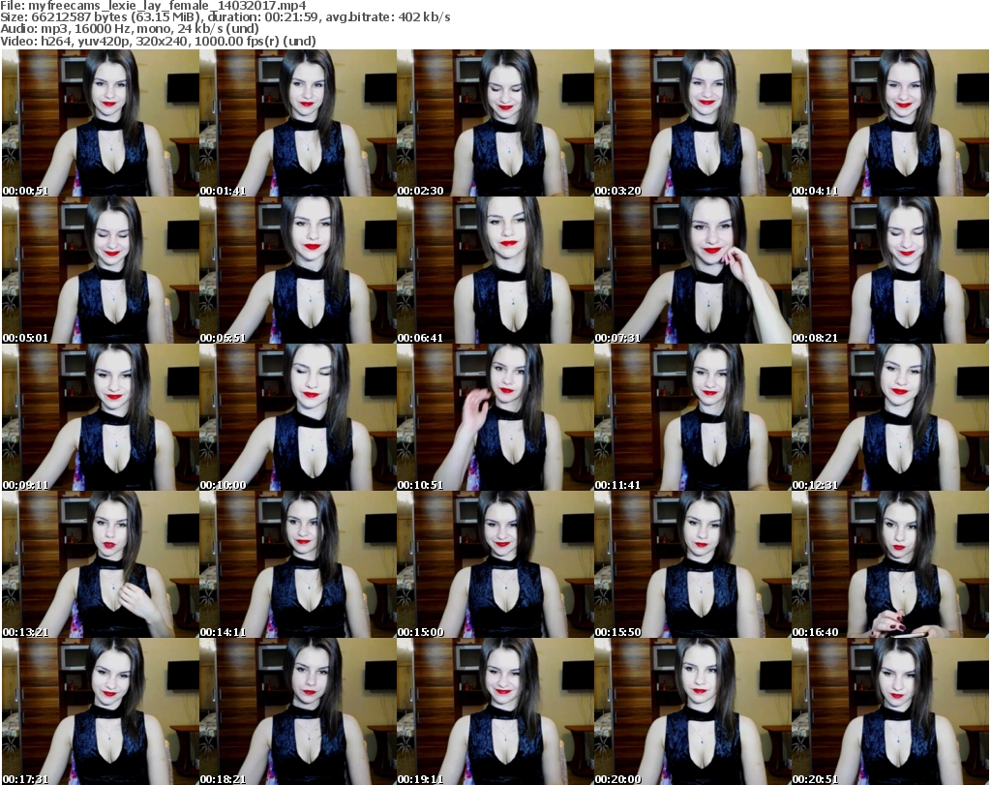
Task: Select the frame thumbnail stamped 00:04:11
Action: point(890,123)
